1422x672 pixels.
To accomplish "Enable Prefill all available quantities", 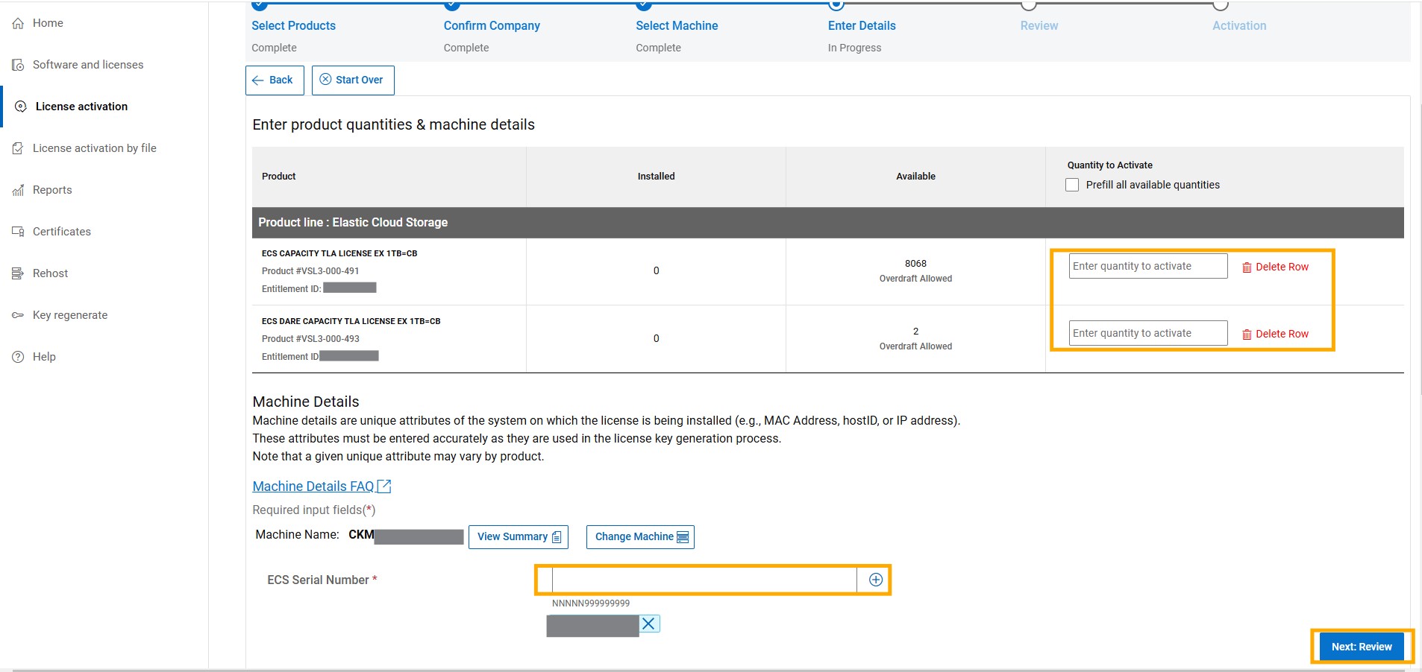I will coord(1071,185).
